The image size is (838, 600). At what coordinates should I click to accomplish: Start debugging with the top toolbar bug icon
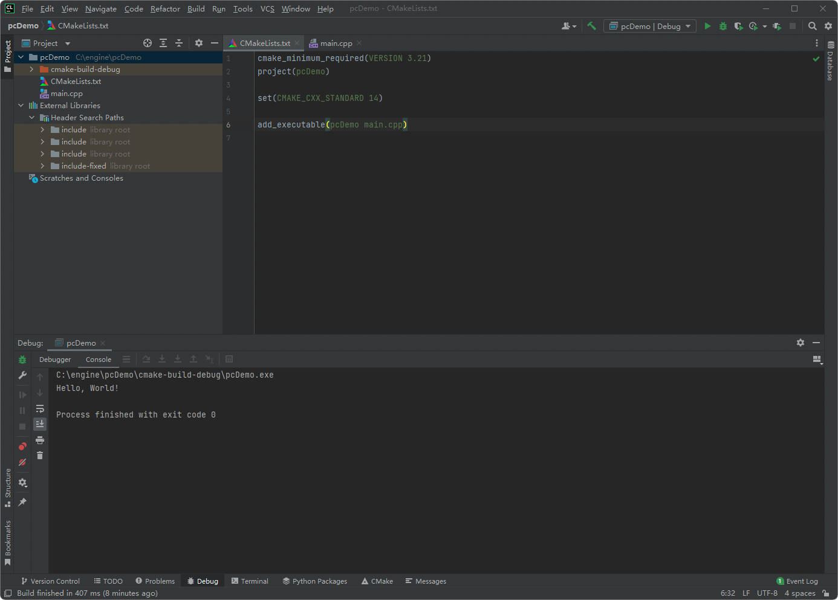tap(723, 26)
